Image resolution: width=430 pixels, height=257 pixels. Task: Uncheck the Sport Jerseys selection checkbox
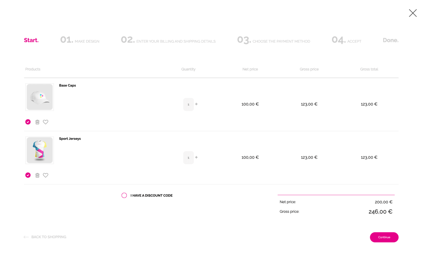point(28,175)
